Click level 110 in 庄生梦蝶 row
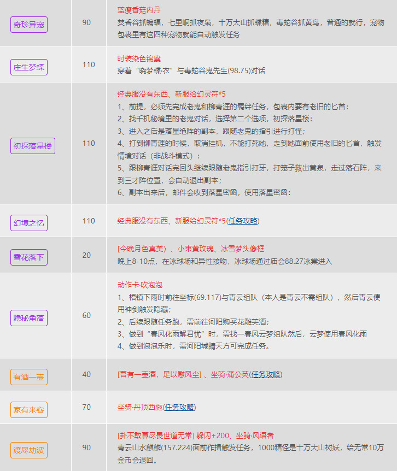Viewport: 397px width, 471px height. coord(89,64)
